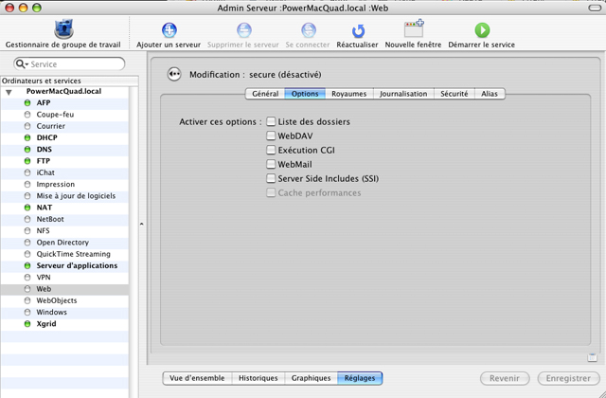Screen dimensions: 606x398
Task: Select the Réglages pane
Action: click(x=360, y=378)
